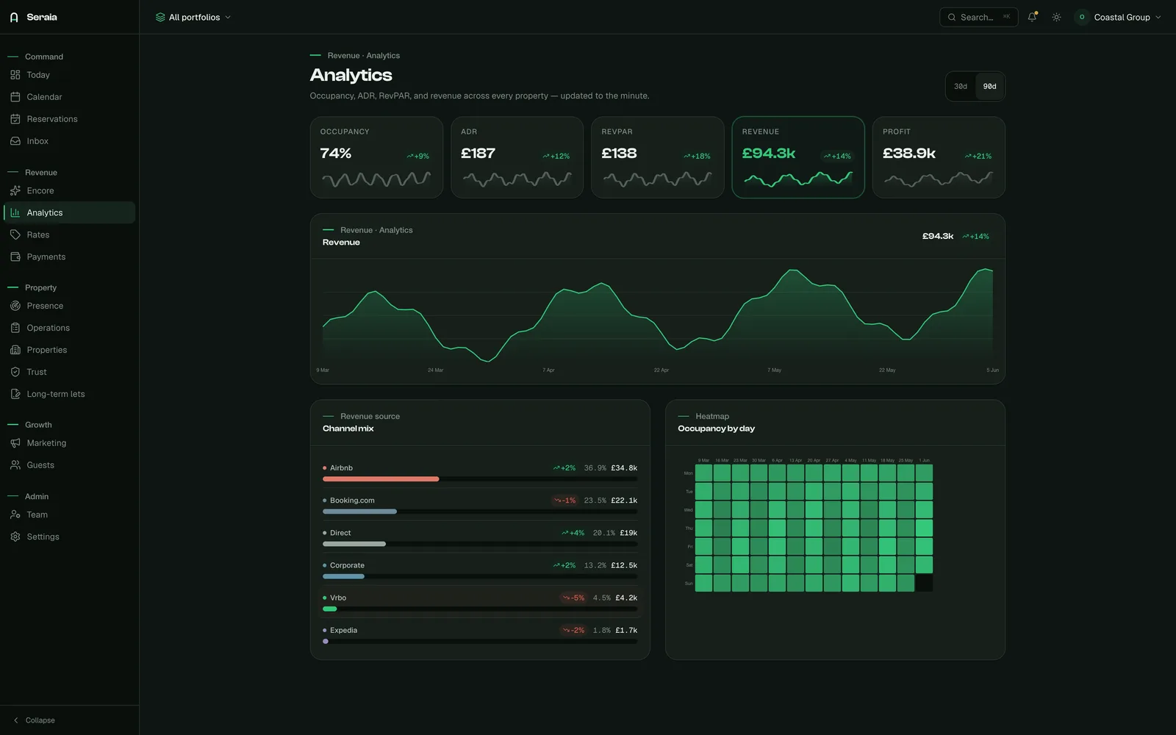Click the Seraia logo
The image size is (1176, 735).
pos(14,17)
